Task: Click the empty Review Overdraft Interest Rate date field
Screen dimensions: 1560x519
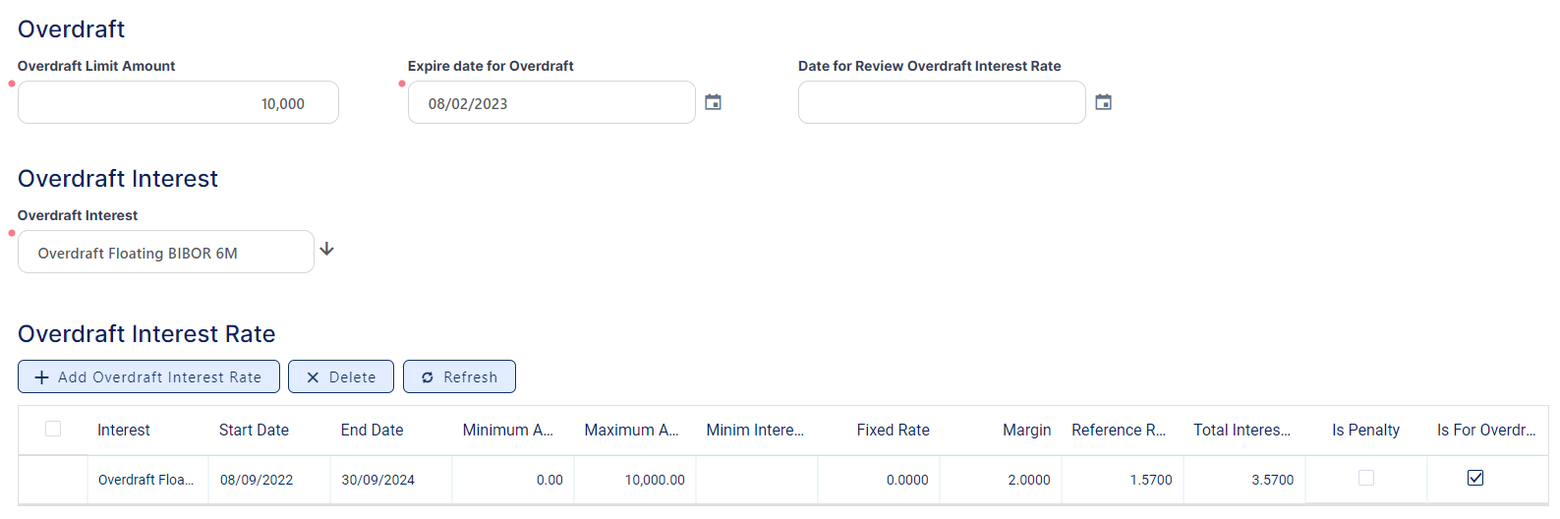Action: click(x=942, y=103)
